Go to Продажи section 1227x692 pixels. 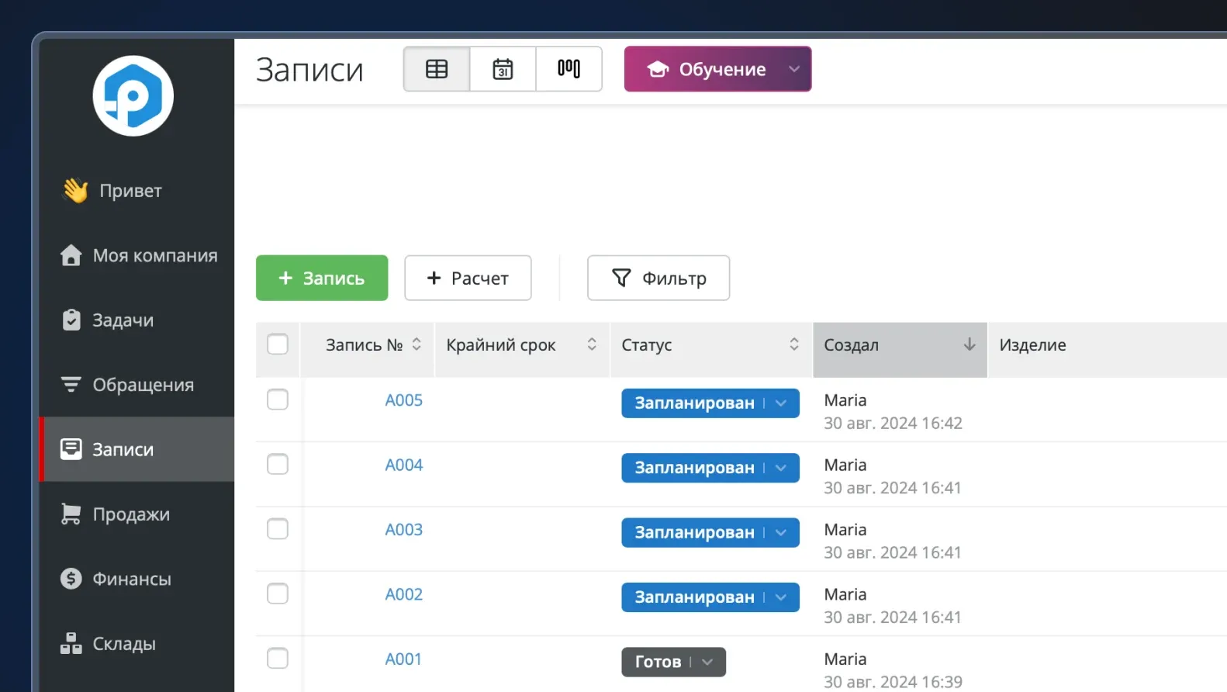[x=137, y=514]
